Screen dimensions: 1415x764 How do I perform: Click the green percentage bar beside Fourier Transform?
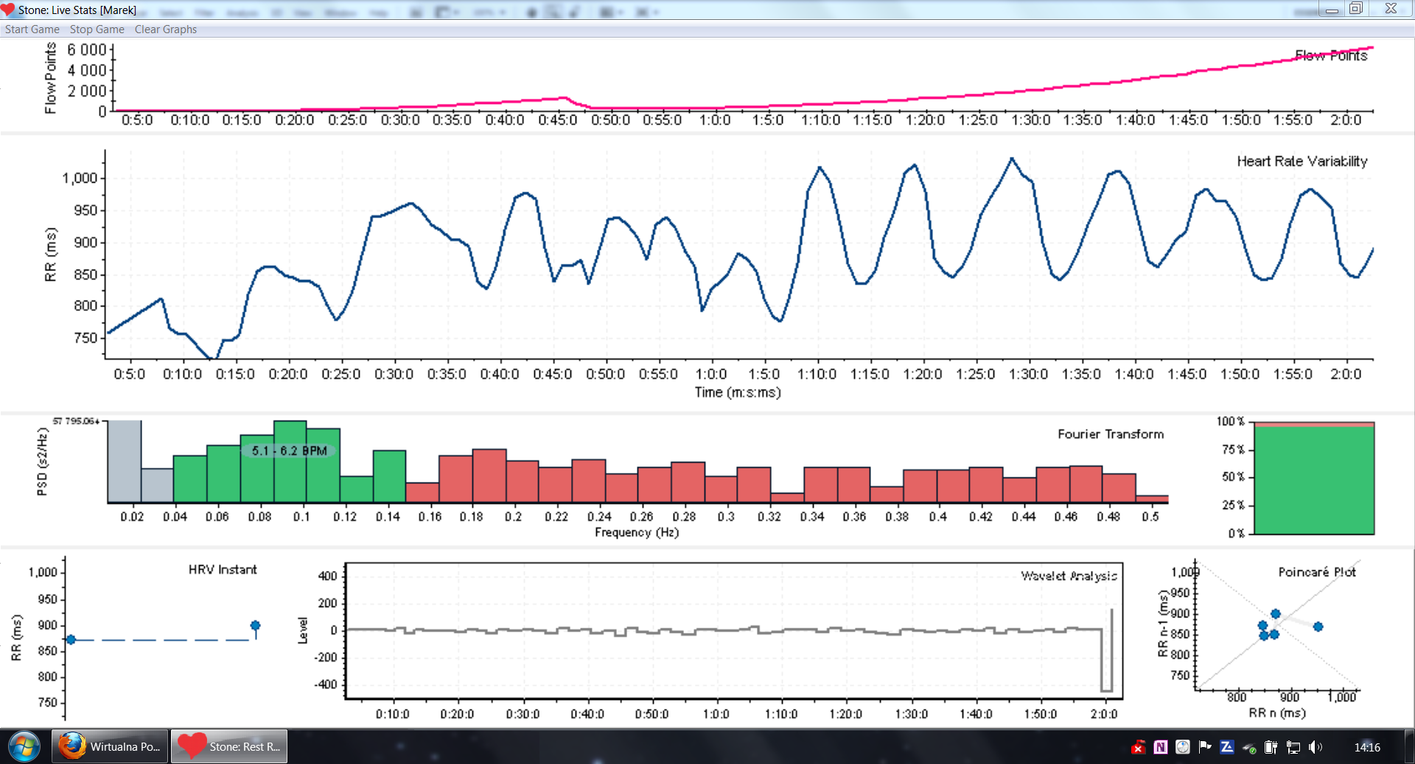coord(1314,479)
